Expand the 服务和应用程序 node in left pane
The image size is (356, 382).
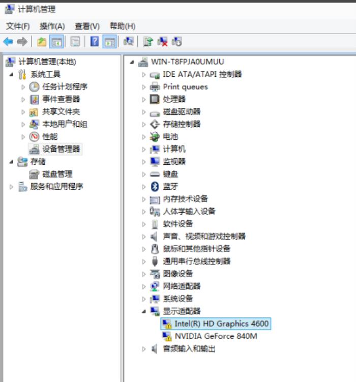click(12, 187)
